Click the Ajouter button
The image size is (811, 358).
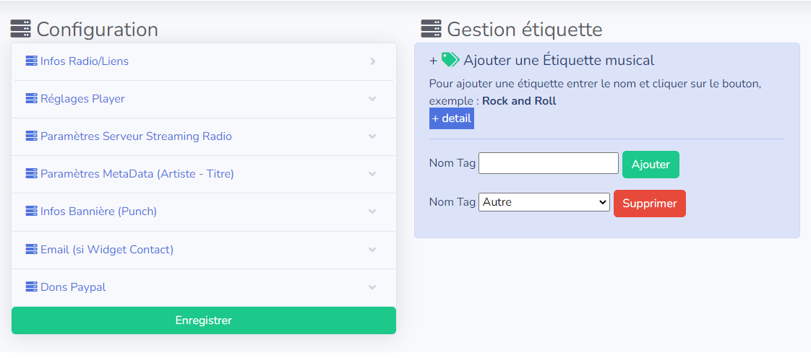point(651,165)
